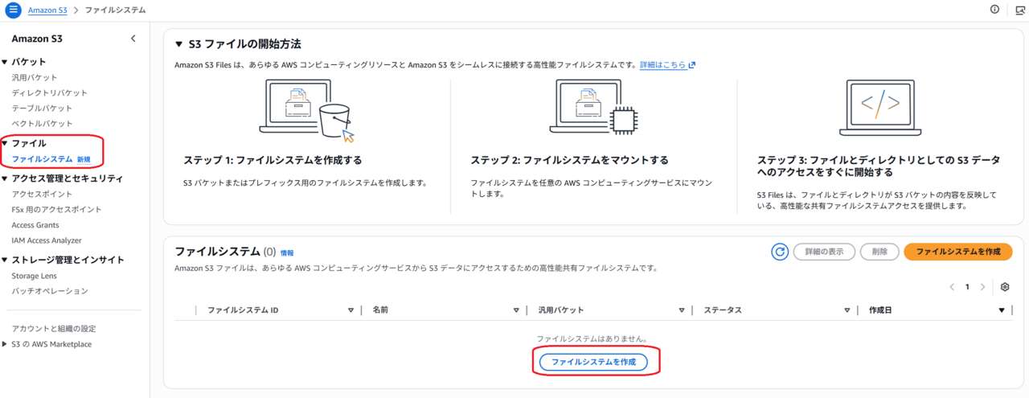This screenshot has width=1029, height=398.
Task: Open the hamburger navigation menu icon
Action: pyautogui.click(x=13, y=10)
